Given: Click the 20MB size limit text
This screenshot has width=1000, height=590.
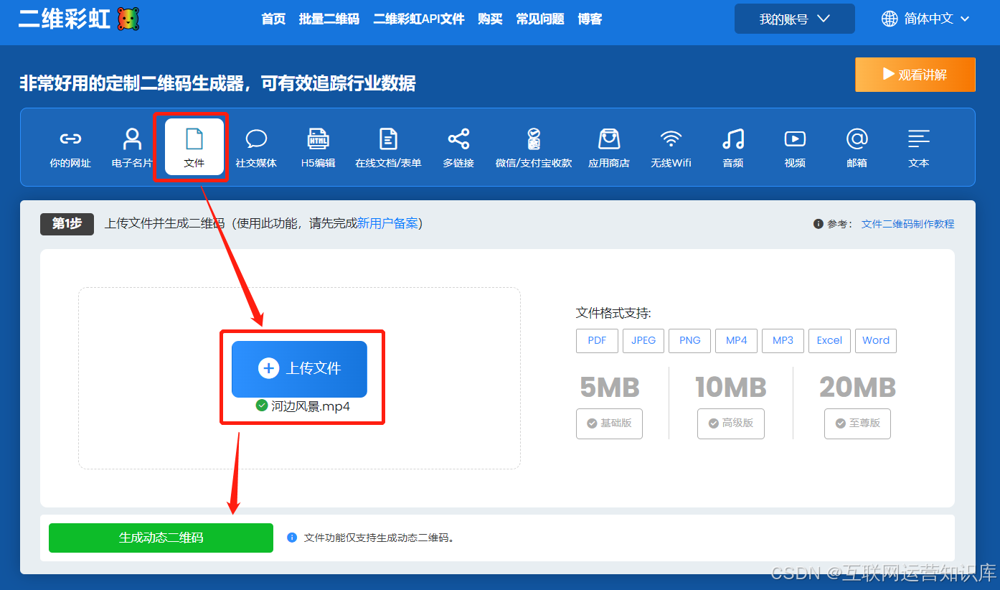Looking at the screenshot, I should pos(857,388).
